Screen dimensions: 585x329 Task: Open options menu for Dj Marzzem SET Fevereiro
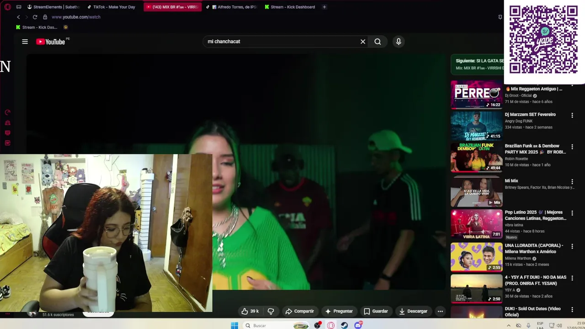coord(572,116)
